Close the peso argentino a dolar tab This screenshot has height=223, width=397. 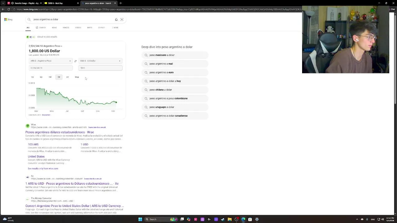click(x=115, y=3)
